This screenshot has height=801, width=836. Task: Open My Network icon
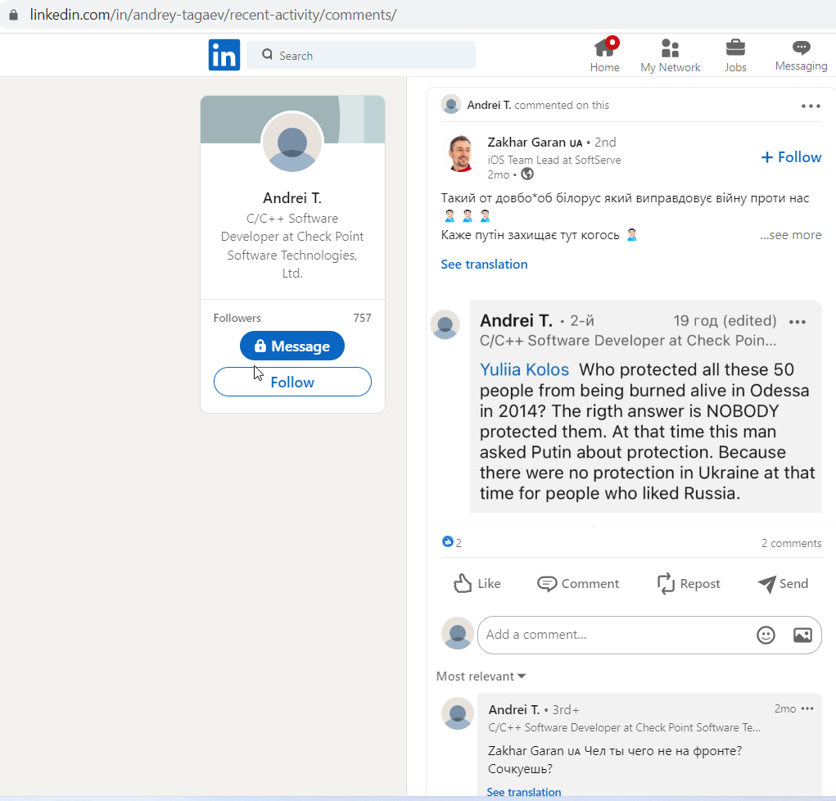pyautogui.click(x=670, y=48)
